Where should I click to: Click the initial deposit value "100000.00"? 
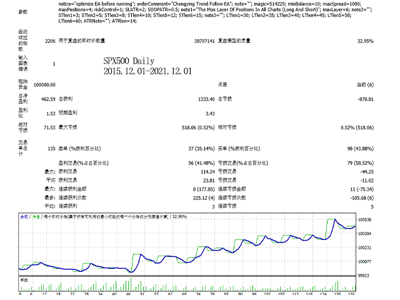click(44, 85)
